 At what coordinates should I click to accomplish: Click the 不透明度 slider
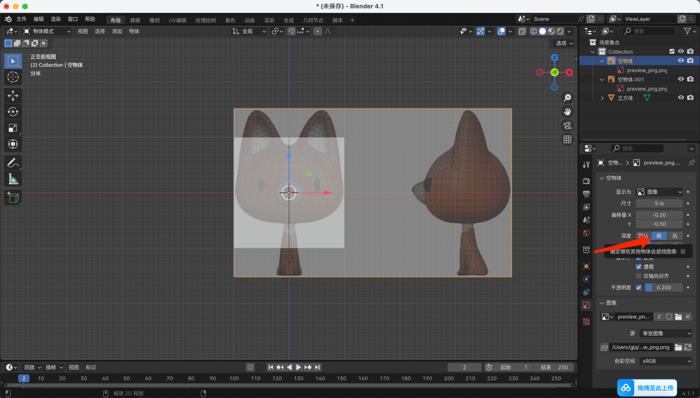(664, 288)
